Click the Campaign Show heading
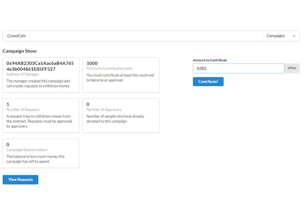The width and height of the screenshot is (305, 216). (x=20, y=51)
